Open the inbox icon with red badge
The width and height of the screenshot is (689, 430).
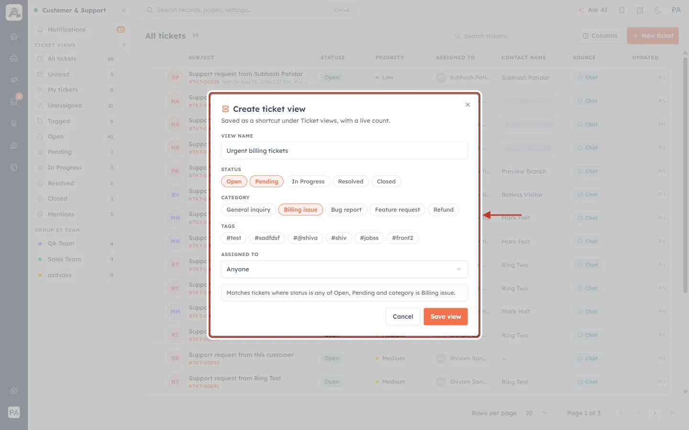(14, 101)
